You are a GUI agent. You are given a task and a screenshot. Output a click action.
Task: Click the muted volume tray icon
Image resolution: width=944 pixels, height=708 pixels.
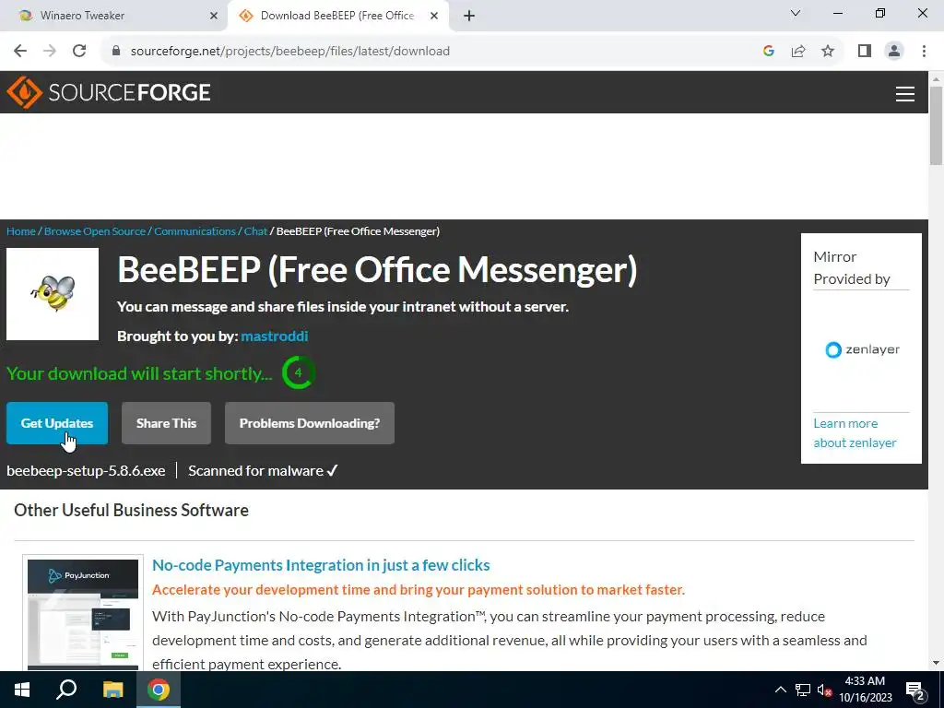(824, 690)
